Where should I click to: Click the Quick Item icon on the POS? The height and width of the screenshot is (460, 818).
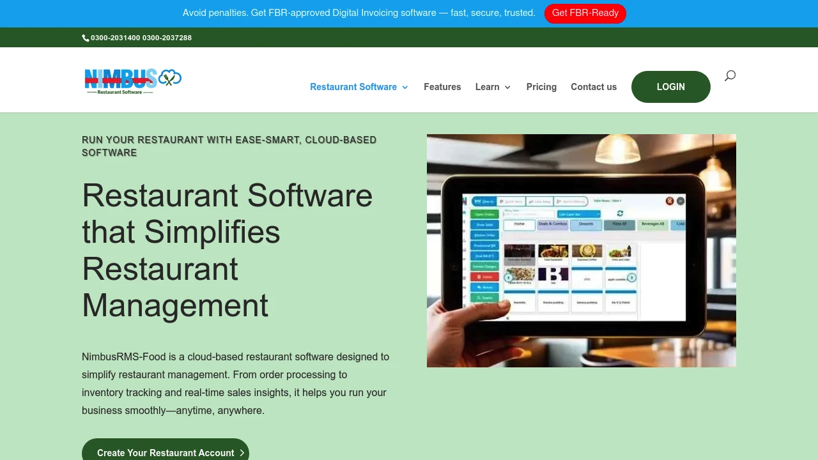point(501,201)
